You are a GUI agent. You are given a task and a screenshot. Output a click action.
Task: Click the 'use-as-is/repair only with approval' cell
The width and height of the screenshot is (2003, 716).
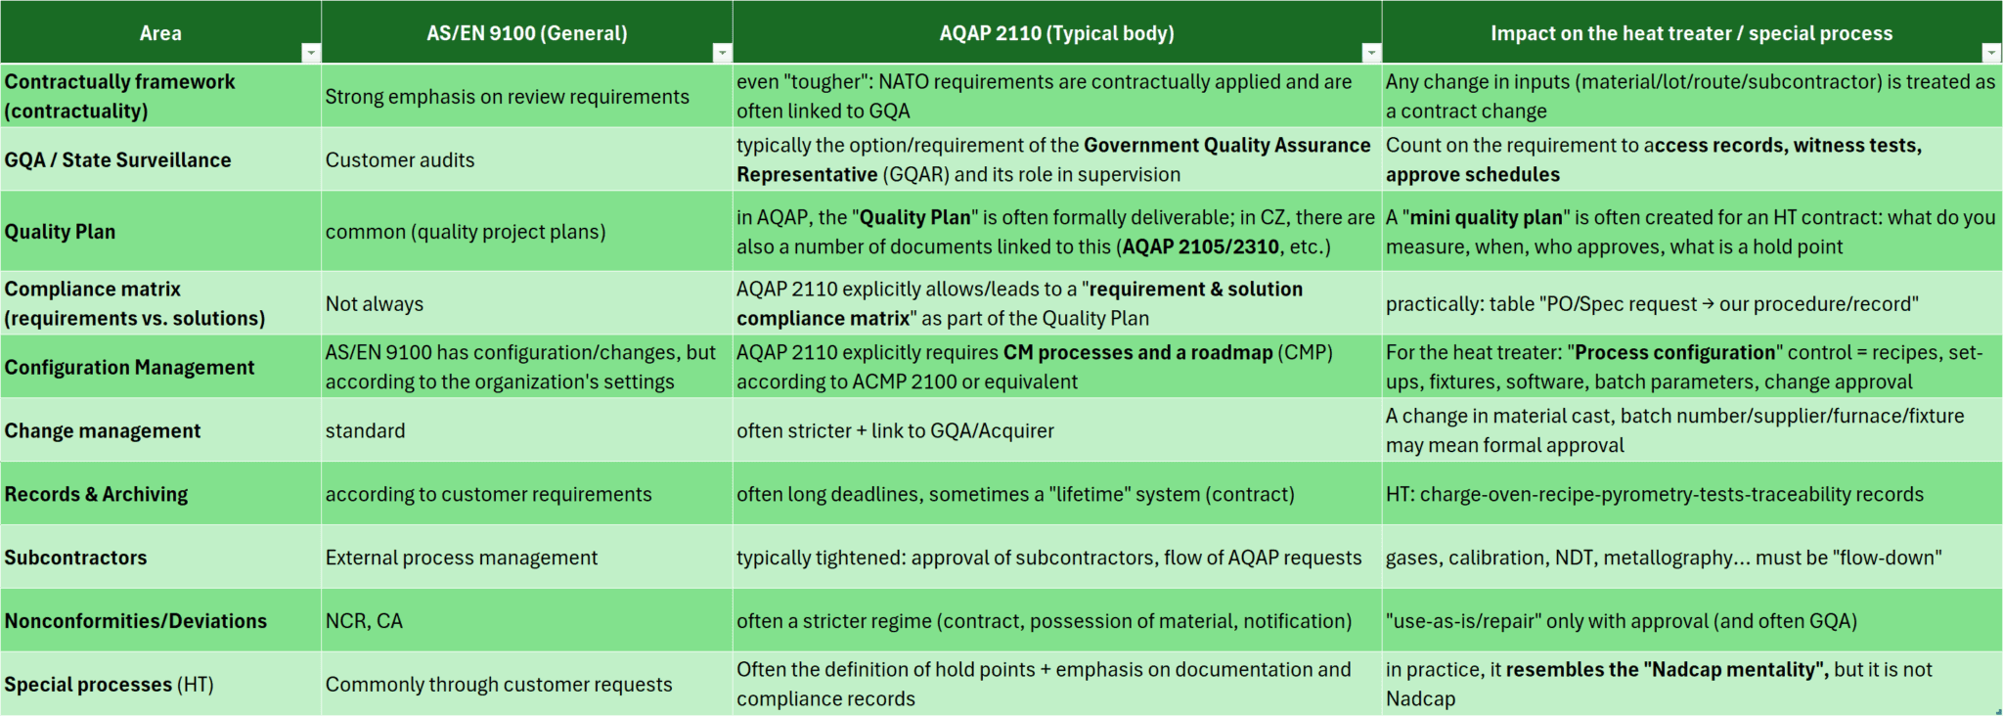tap(1692, 620)
